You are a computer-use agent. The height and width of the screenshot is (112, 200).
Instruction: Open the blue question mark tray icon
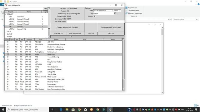(129, 110)
